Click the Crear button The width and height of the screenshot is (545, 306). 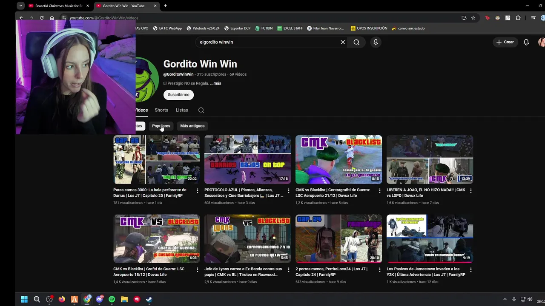505,42
